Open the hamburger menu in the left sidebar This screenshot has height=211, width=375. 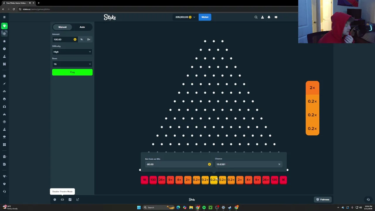coord(4,17)
